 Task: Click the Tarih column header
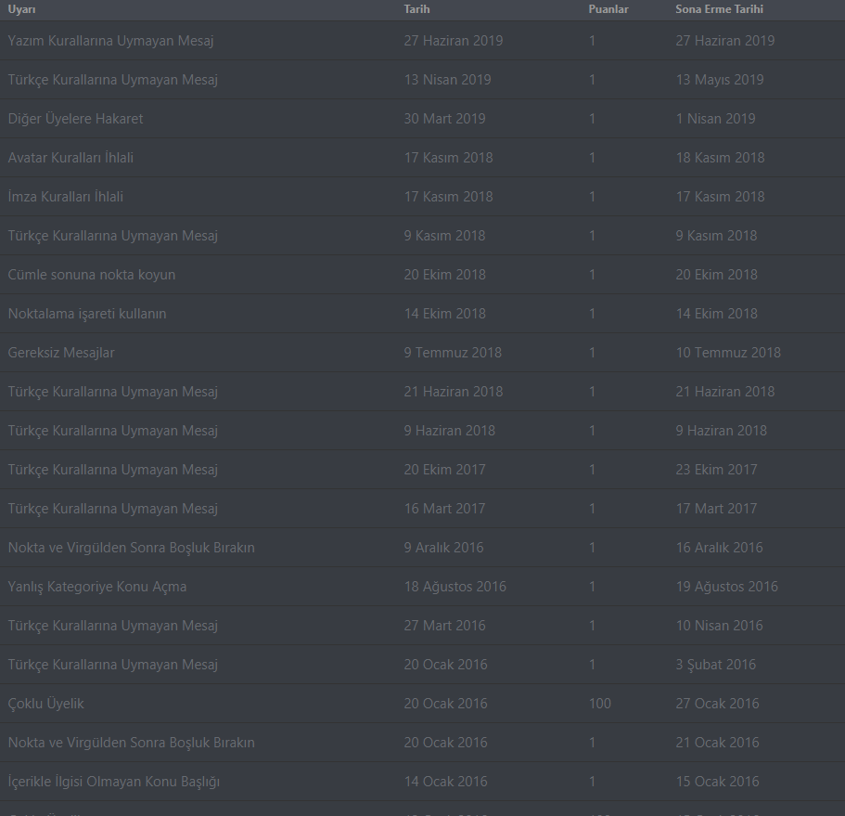pos(416,9)
